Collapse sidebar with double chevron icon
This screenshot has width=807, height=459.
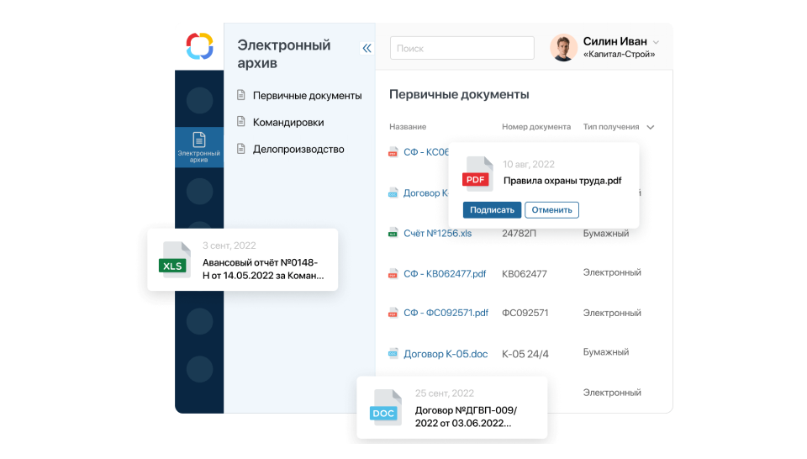[367, 49]
